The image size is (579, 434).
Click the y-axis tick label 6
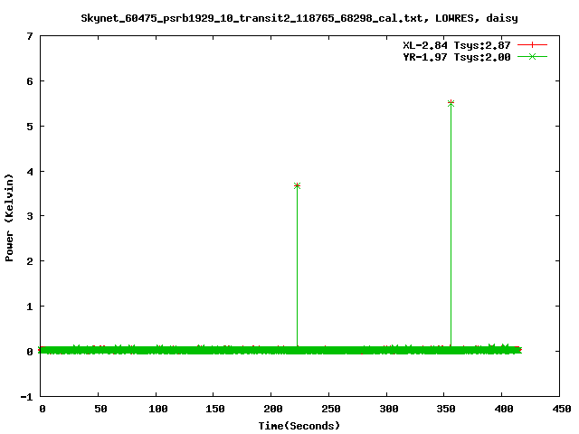coord(30,81)
